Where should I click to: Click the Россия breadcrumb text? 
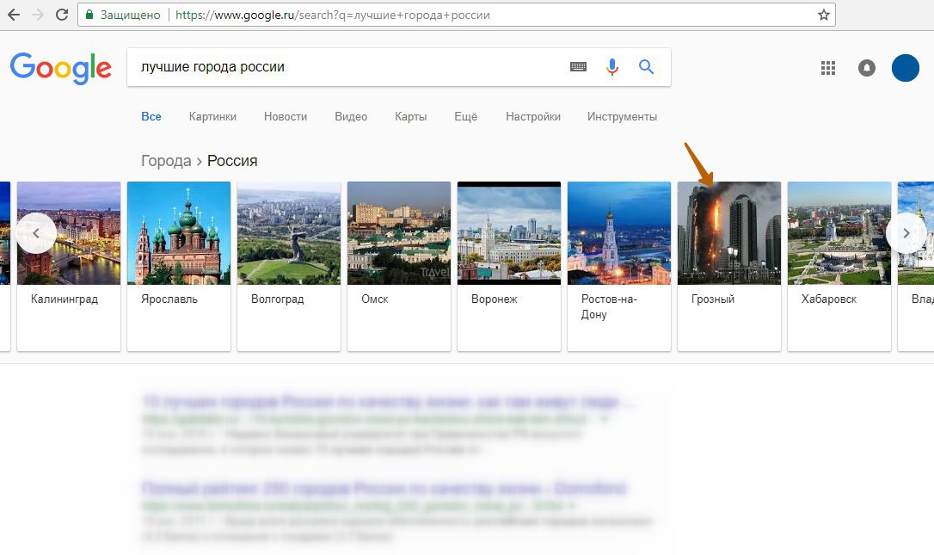(x=232, y=161)
